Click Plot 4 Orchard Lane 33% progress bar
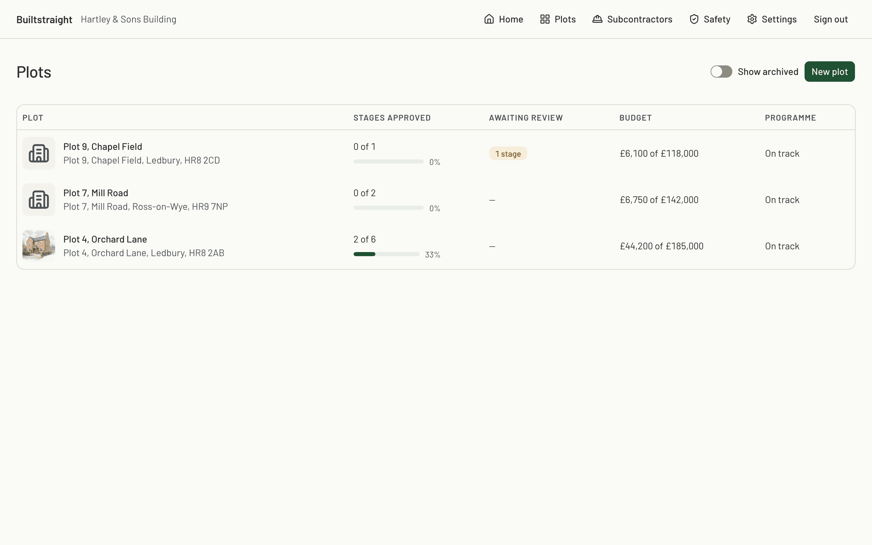The height and width of the screenshot is (545, 872). 386,254
